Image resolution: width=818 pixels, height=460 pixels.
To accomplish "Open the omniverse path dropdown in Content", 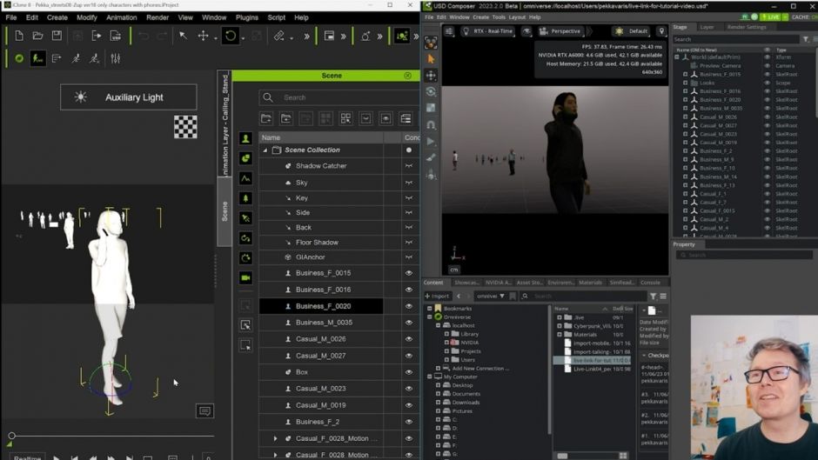I will click(x=491, y=297).
